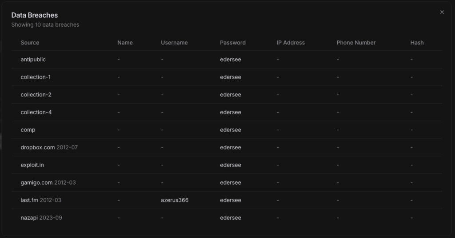This screenshot has height=238, width=455.
Task: Select the comp source row
Action: pyautogui.click(x=28, y=130)
